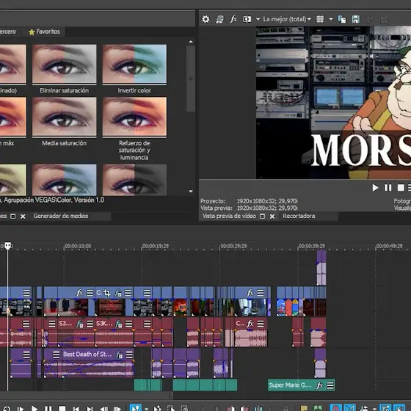Image resolution: width=411 pixels, height=411 pixels.
Task: Toggle snapping magnet in timeline toolbar
Action: [336, 408]
